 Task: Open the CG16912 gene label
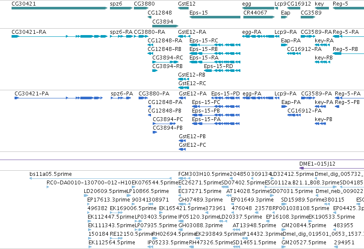(x=299, y=4)
